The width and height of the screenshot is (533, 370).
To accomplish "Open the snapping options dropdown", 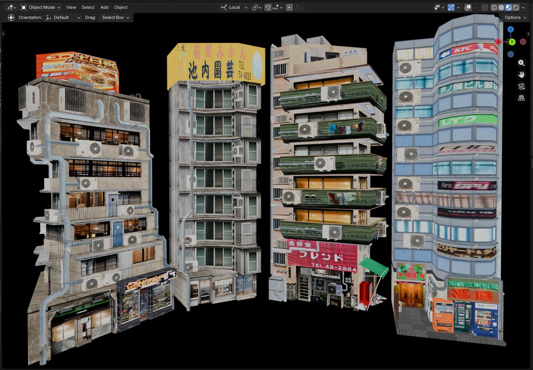I will [278, 7].
